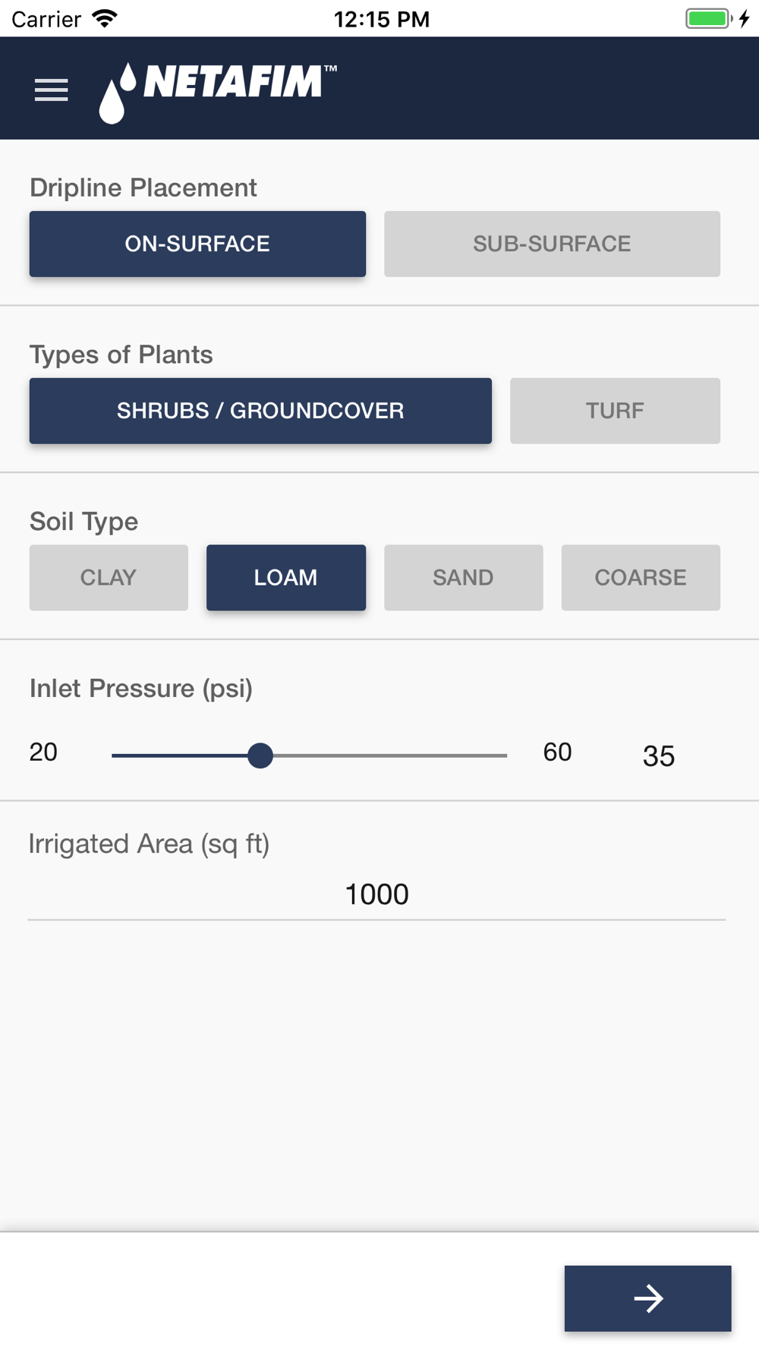This screenshot has height=1350, width=759.
Task: Tap the Netafim water drop logo
Action: (116, 93)
